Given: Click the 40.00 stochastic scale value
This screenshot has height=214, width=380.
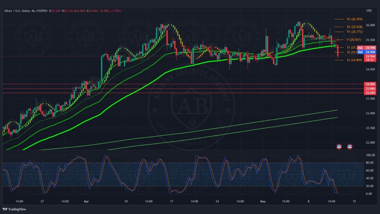Looking at the screenshot, I should click(x=370, y=178).
